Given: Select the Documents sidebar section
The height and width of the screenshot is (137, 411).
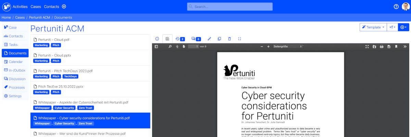Looking at the screenshot, I should pos(15,53).
